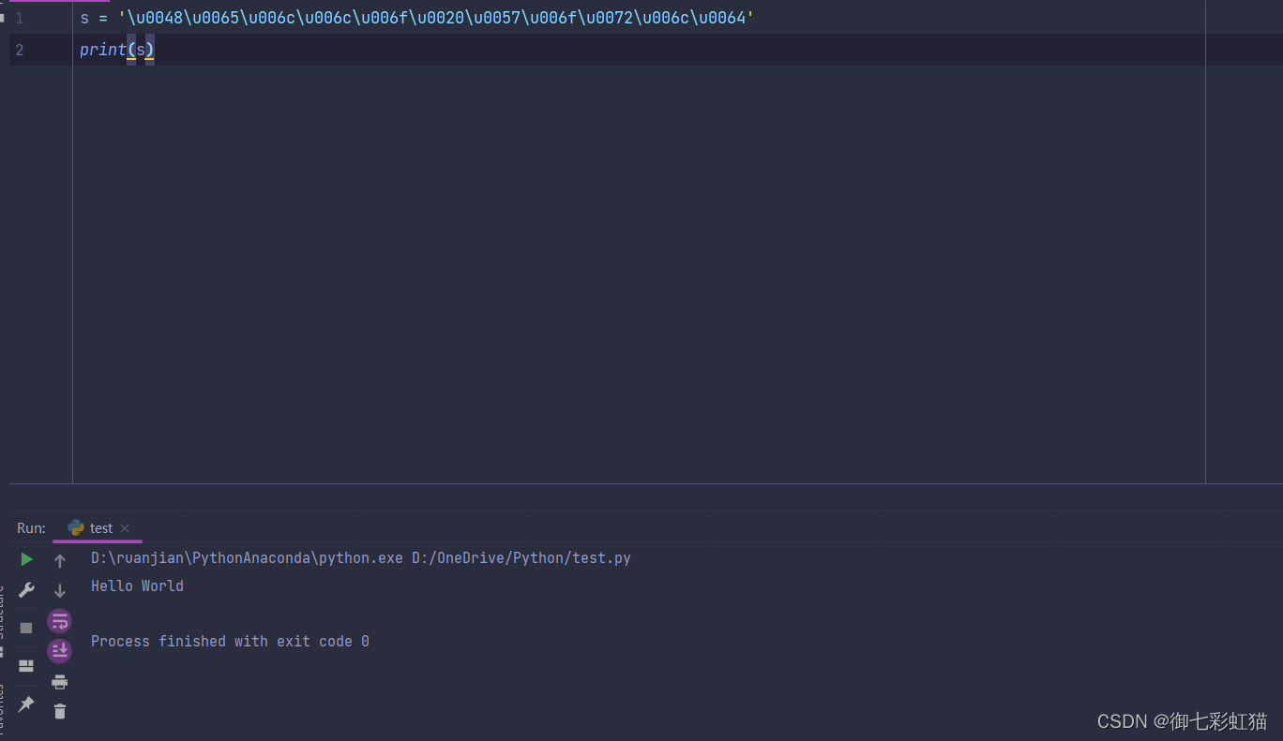1283x741 pixels.
Task: Click the python.exe command path line
Action: coord(361,558)
